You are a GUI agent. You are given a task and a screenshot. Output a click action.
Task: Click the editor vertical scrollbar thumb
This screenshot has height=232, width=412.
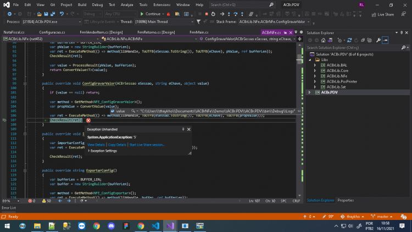pyautogui.click(x=299, y=59)
